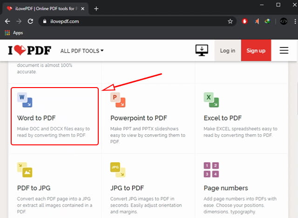Click 'Convert each PDF page' description
The width and height of the screenshot is (298, 218).
coord(54,205)
